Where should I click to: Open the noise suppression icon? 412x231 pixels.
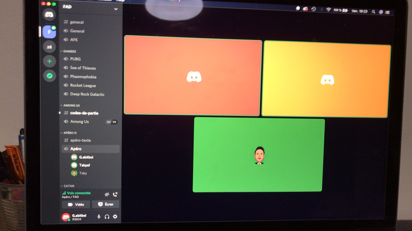point(107,194)
